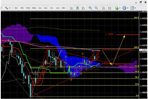Screen dimensions: 148x99
Task: Restore down the chart window
Action: 141,2
